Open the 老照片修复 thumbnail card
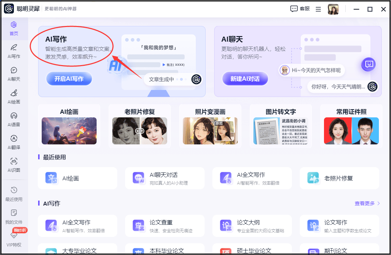 click(140, 126)
